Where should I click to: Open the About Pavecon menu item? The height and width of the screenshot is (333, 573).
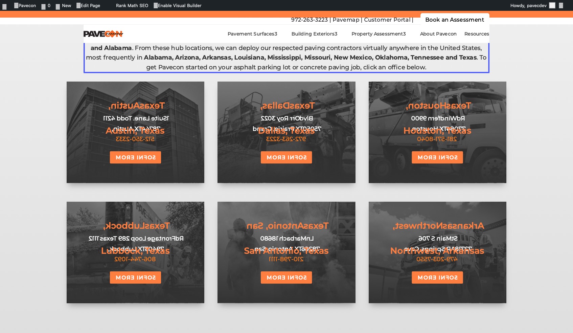click(438, 34)
